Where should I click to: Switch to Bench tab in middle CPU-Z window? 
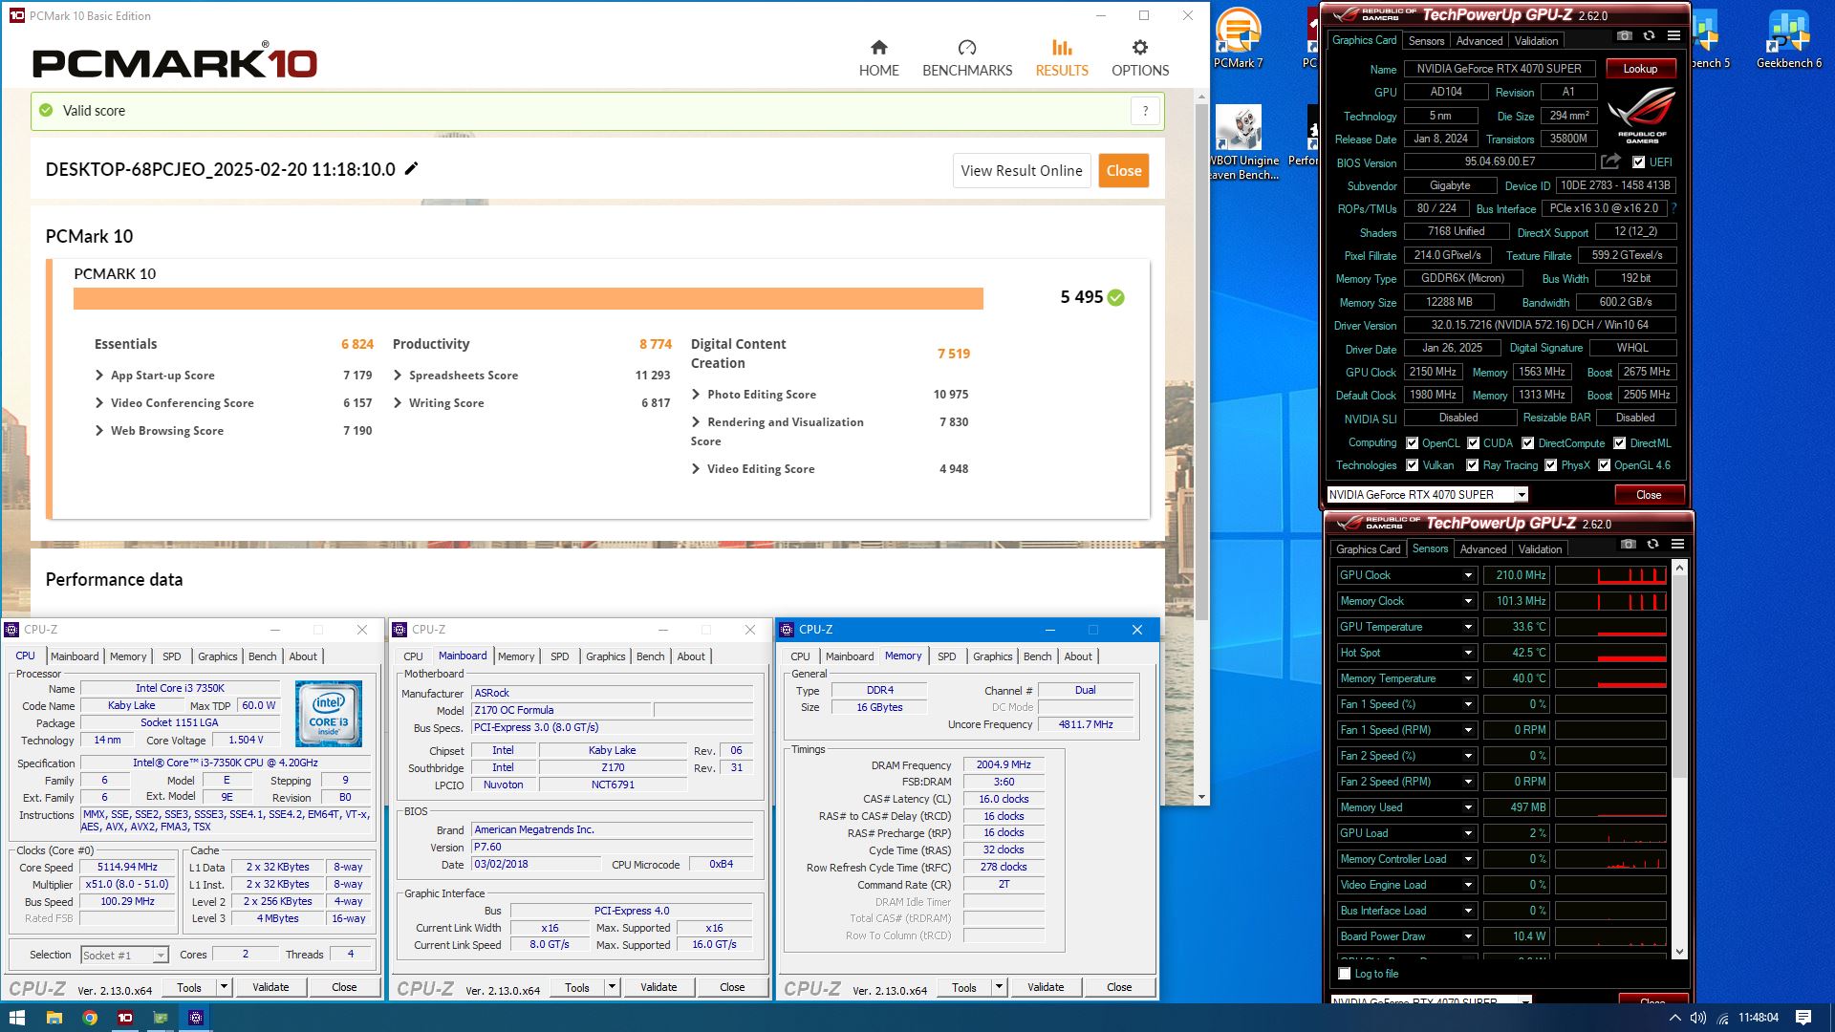click(x=650, y=656)
